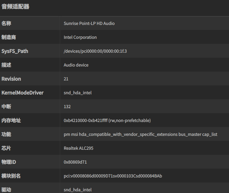Click the physical ID 0x80869d71

coord(75,162)
